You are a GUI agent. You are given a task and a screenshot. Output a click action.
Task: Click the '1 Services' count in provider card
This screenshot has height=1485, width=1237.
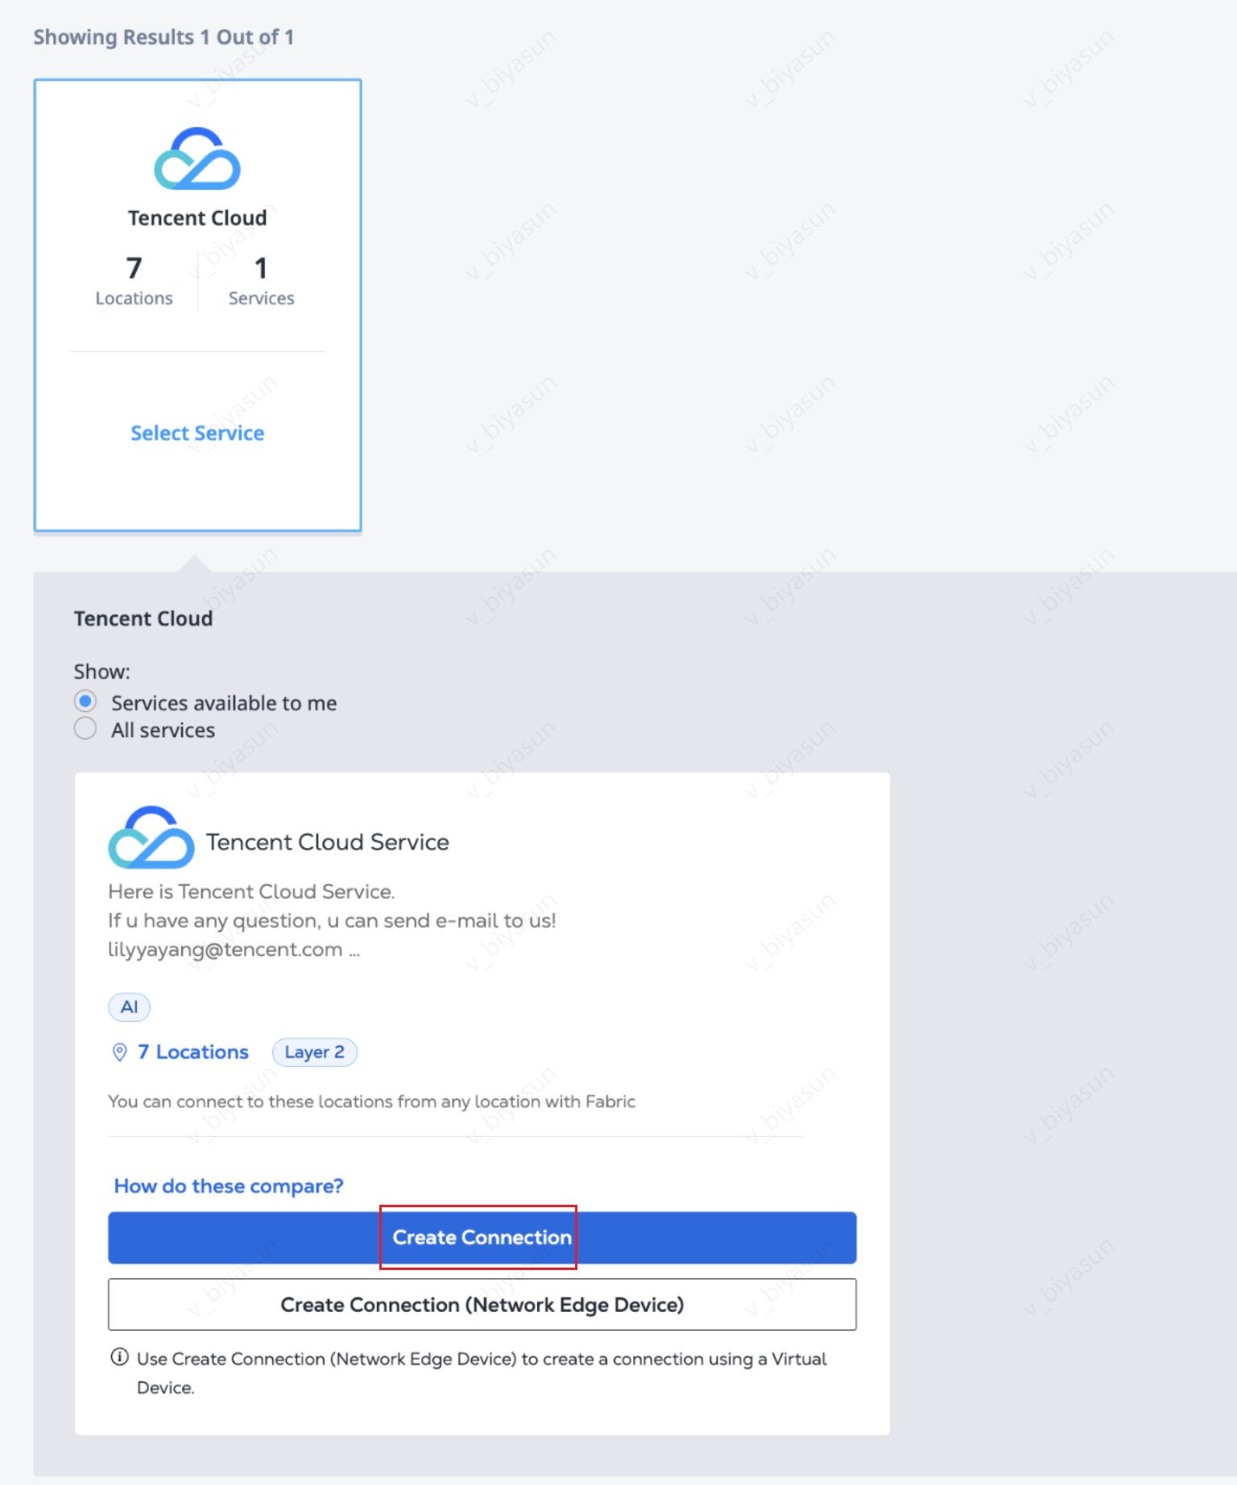[x=261, y=281]
